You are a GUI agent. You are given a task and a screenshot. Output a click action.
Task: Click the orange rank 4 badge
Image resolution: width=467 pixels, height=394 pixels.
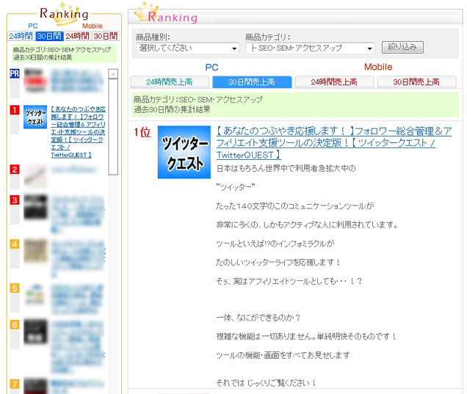(15, 244)
